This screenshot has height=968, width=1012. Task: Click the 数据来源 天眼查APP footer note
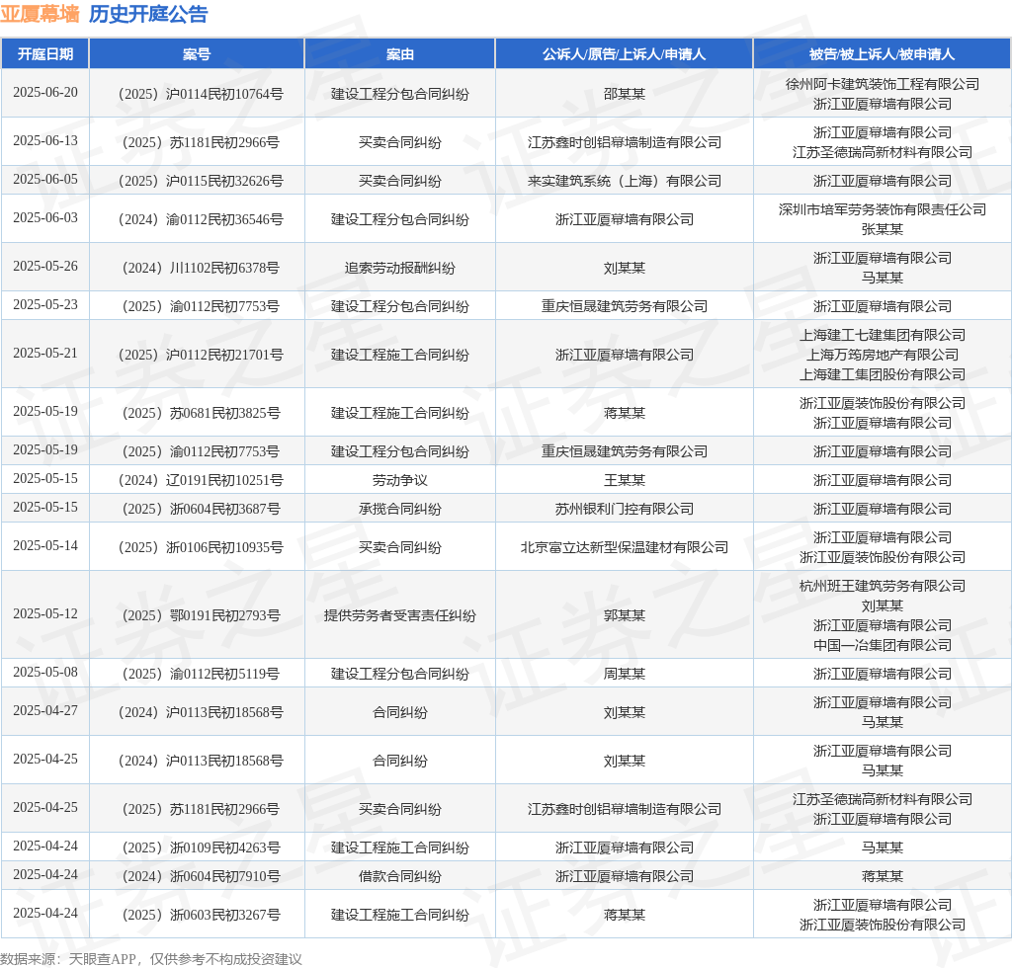151,959
